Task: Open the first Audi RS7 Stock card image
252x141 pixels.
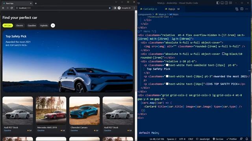Action: (18, 110)
